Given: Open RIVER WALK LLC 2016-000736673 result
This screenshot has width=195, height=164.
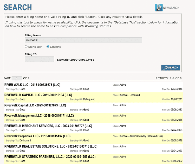Looking at the screenshot, I should 32,85.
